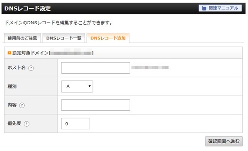Open the 種別 record type dropdown

(77, 86)
